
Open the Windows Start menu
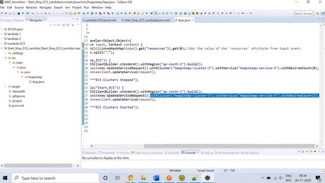tap(5, 178)
